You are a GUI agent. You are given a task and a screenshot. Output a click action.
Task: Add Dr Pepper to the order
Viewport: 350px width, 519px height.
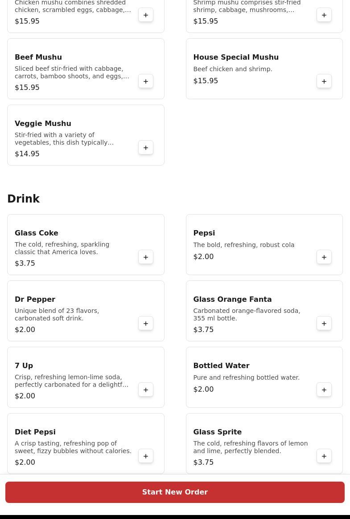(146, 324)
